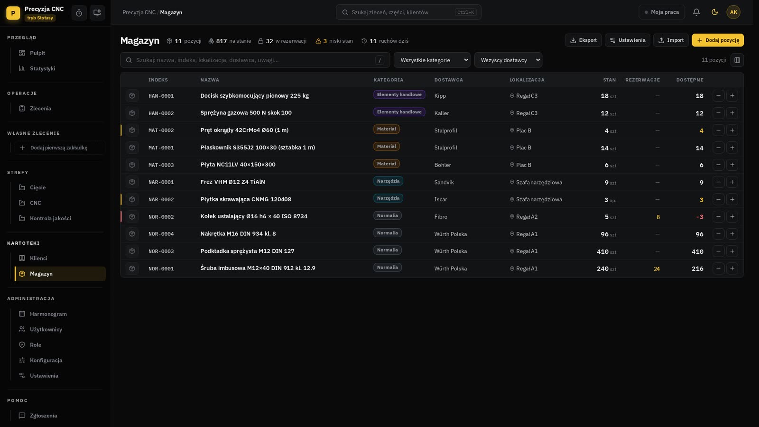Click the Precyzja CNC breadcrumb link
This screenshot has height=427, width=759.
pyautogui.click(x=139, y=12)
